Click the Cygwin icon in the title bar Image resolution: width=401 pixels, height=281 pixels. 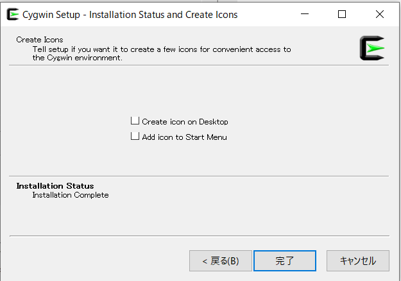click(x=12, y=14)
